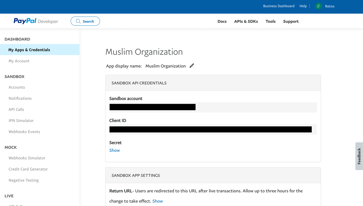Go to Business Dashboard
Screen dimensions: 363x206
tap(279, 6)
